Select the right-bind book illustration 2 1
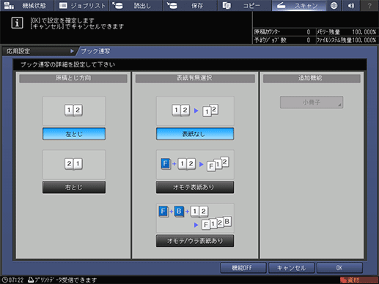The height and width of the screenshot is (284, 379). (x=74, y=165)
